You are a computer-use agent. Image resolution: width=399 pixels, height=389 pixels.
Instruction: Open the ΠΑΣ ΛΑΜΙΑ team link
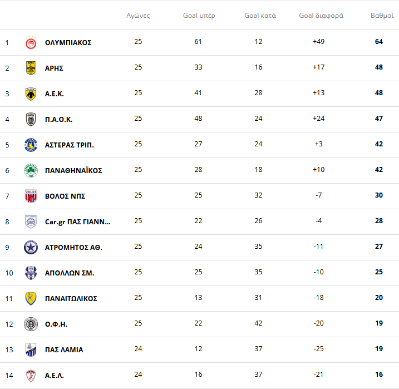(63, 350)
